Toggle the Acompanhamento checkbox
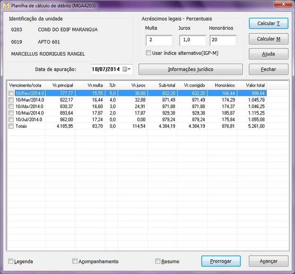295x274 pixels. click(x=75, y=262)
